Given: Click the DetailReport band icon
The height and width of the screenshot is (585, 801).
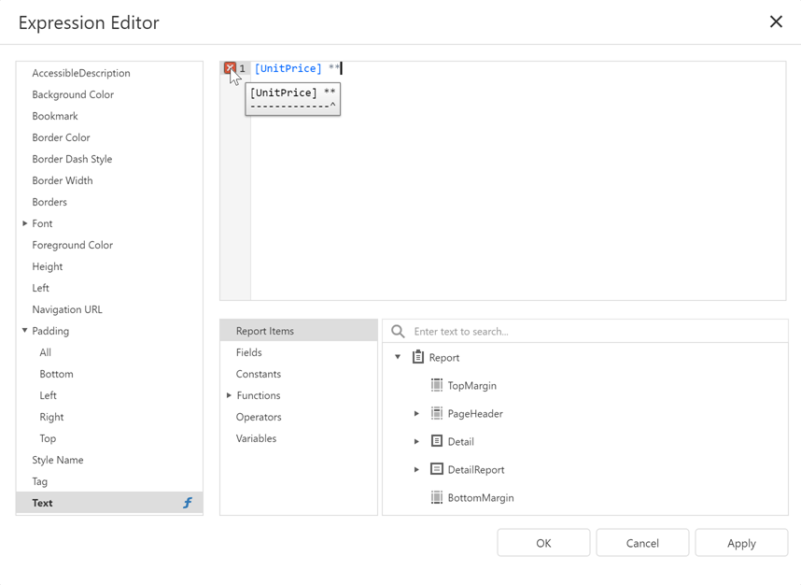Looking at the screenshot, I should point(436,469).
